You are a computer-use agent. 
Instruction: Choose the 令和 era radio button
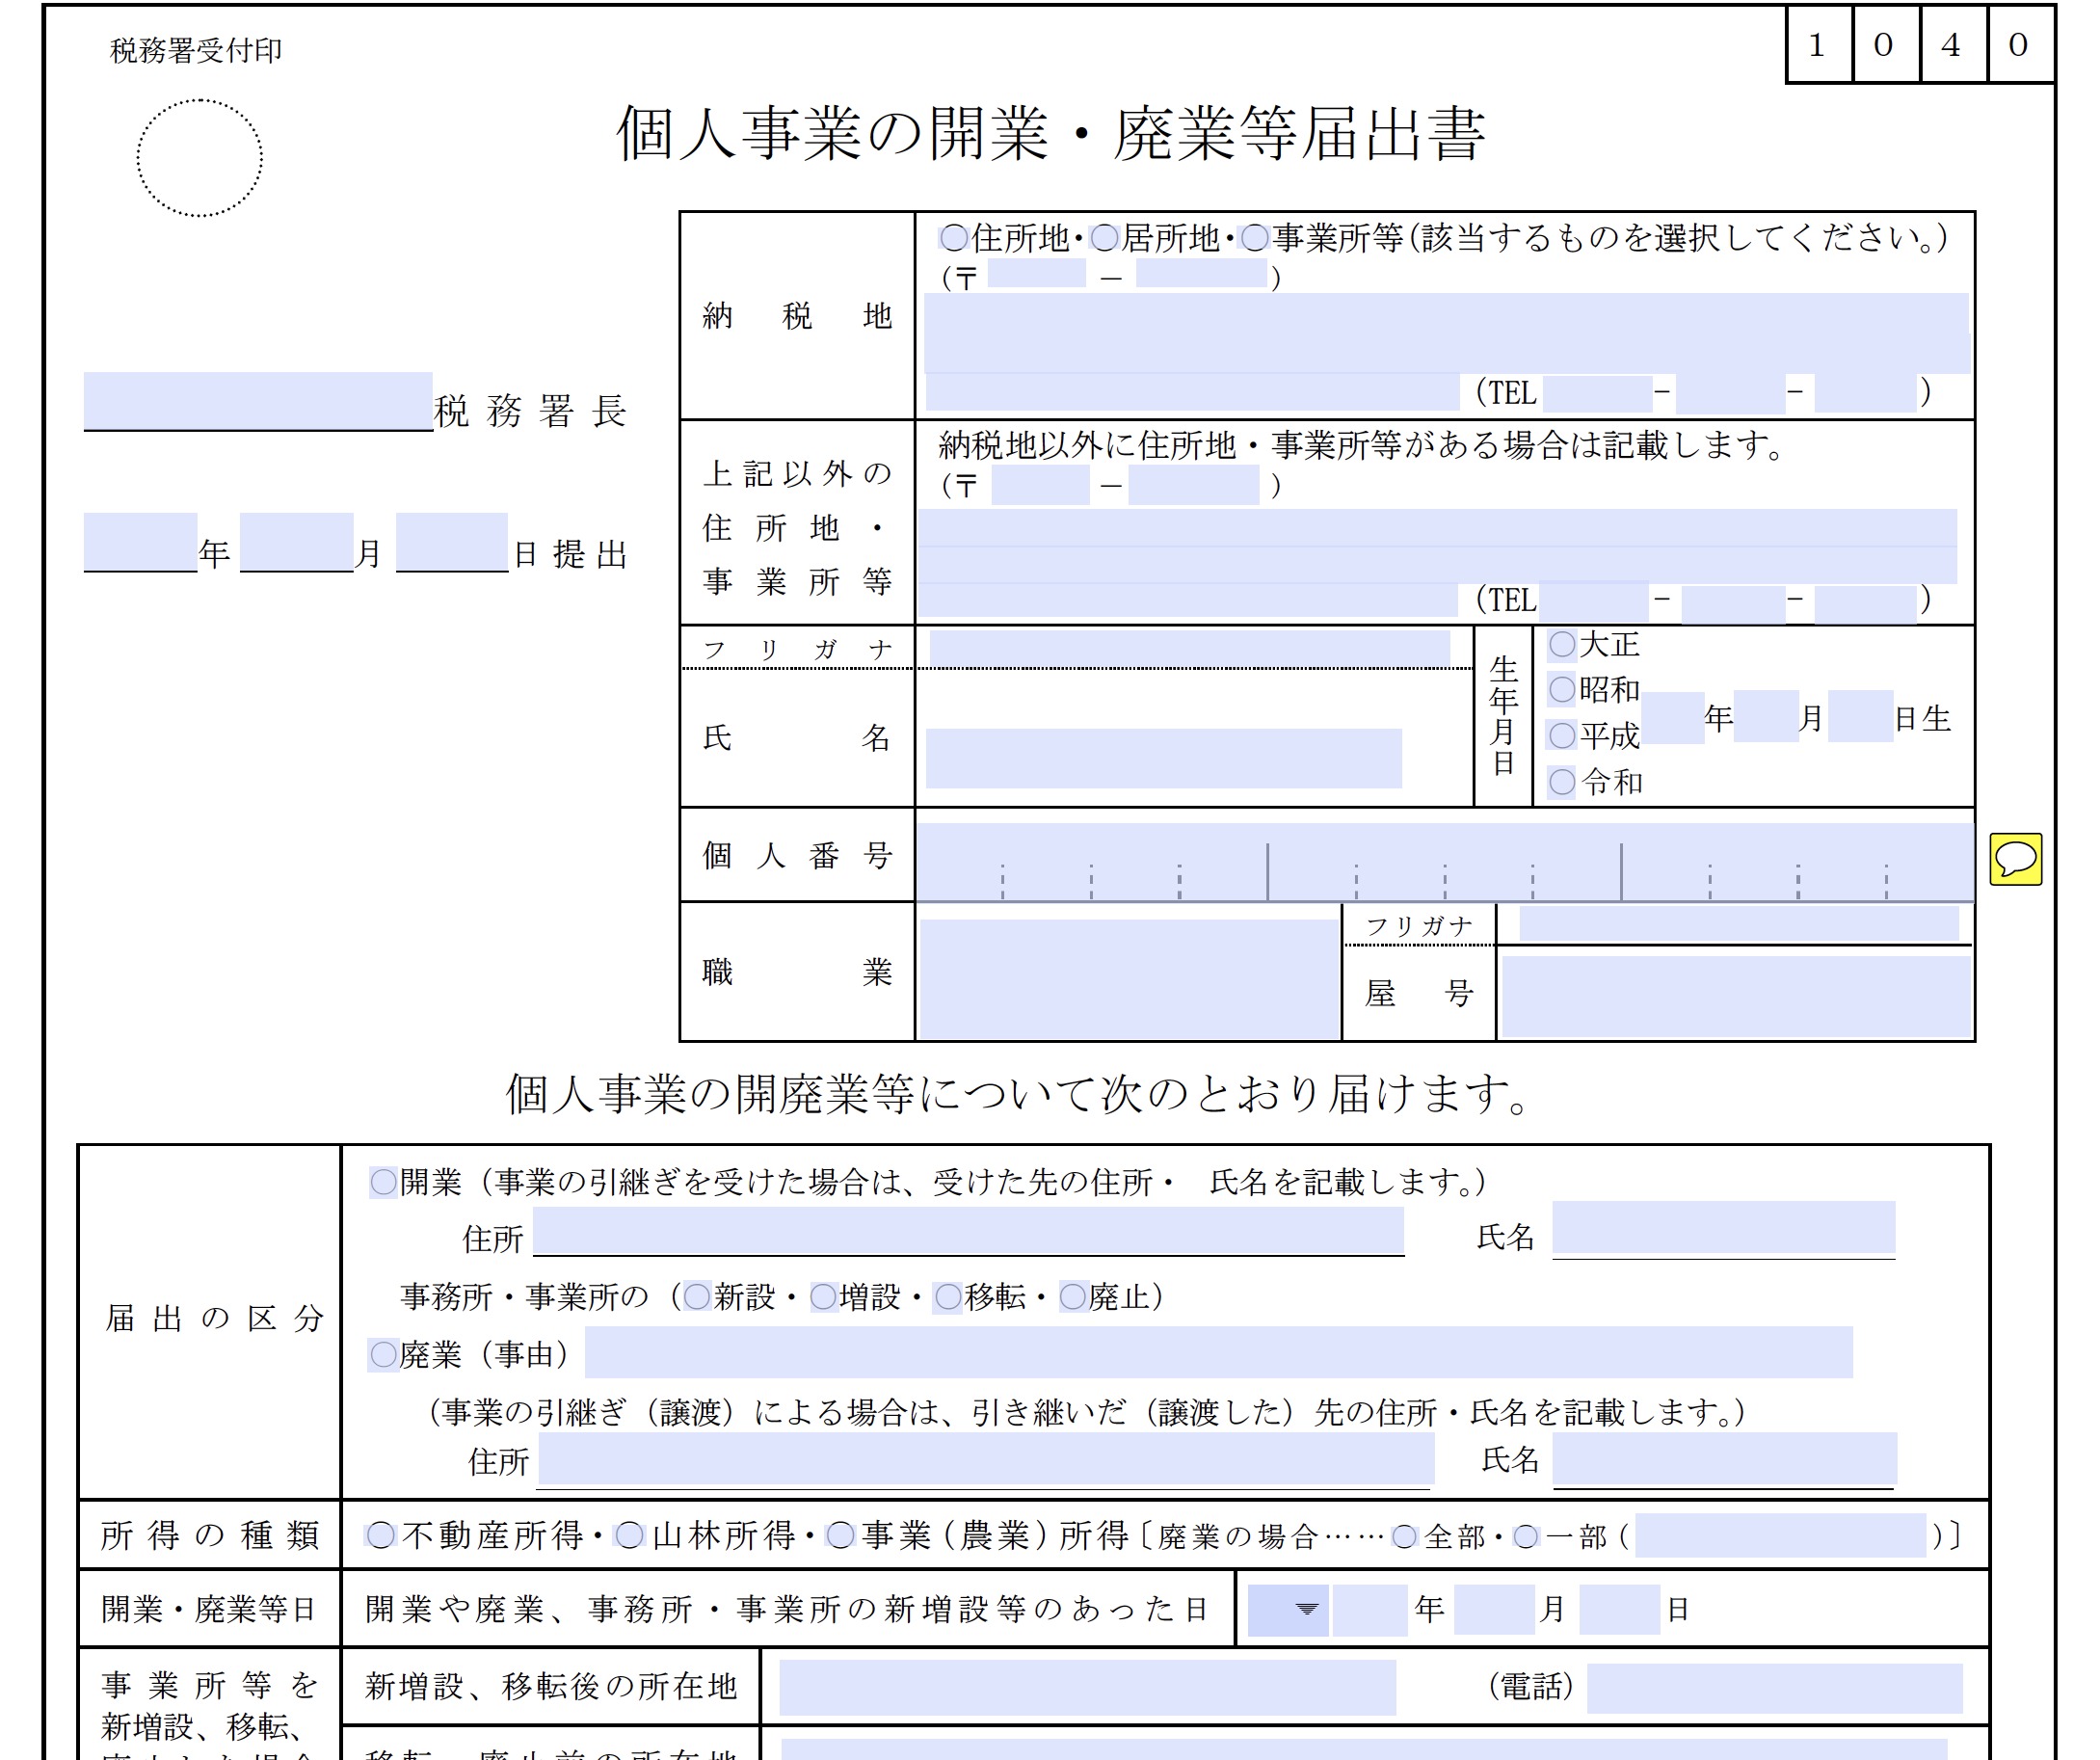tap(1562, 781)
